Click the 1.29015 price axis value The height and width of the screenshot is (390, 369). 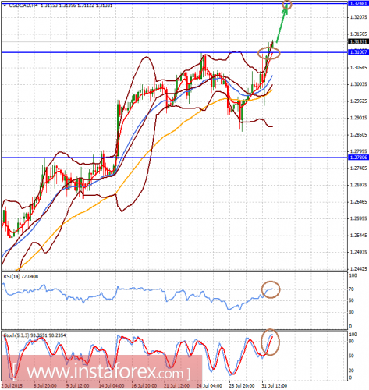click(359, 118)
